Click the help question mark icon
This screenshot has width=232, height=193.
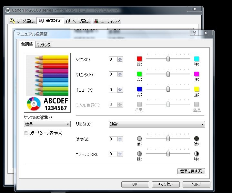pos(195,33)
